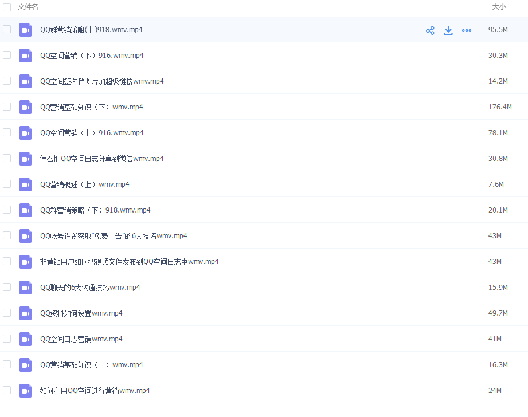Click video icon of 非黄钻用户如何把视频文件发布 file
528x417 pixels.
(x=26, y=262)
